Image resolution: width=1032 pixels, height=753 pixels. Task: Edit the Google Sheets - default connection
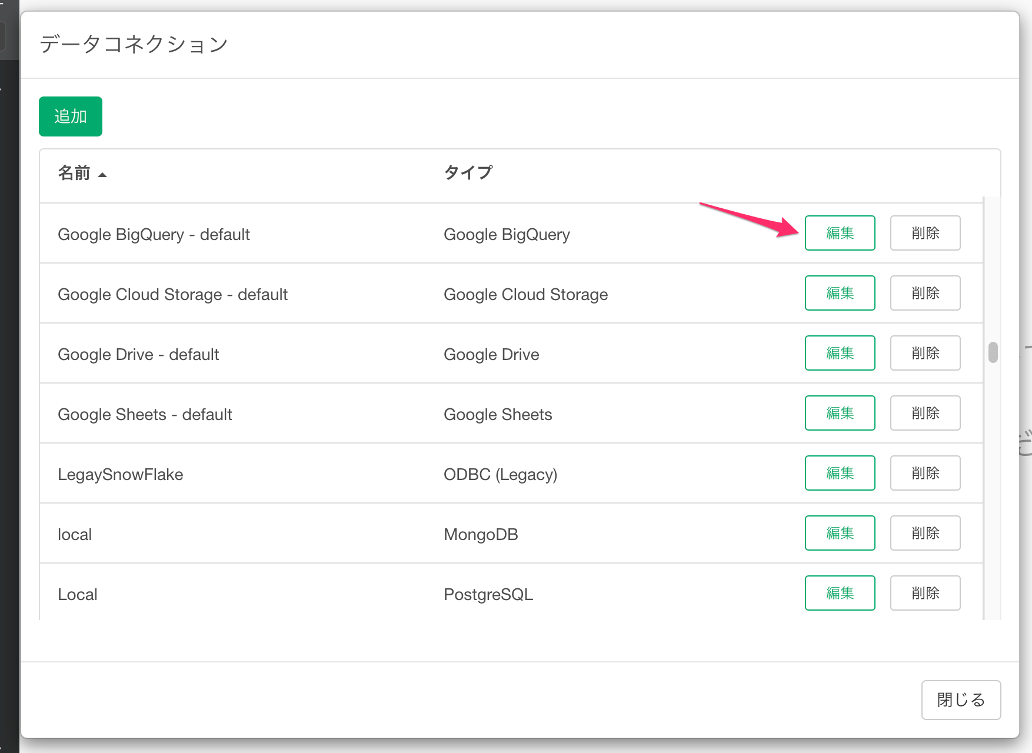[x=840, y=413]
